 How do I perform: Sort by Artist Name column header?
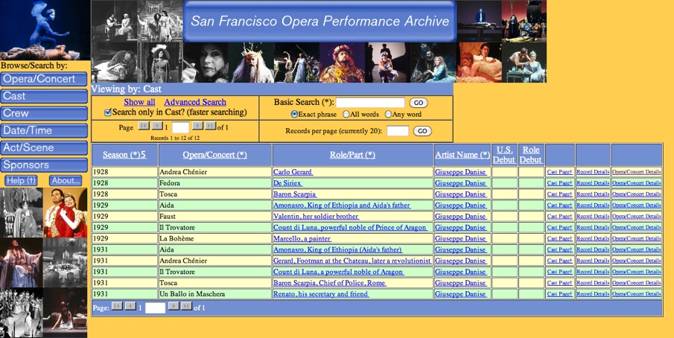(462, 155)
